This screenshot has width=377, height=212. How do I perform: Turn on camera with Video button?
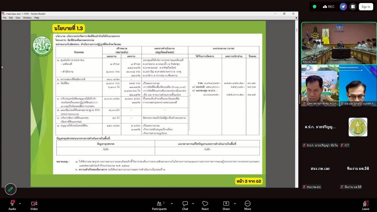pyautogui.click(x=34, y=206)
